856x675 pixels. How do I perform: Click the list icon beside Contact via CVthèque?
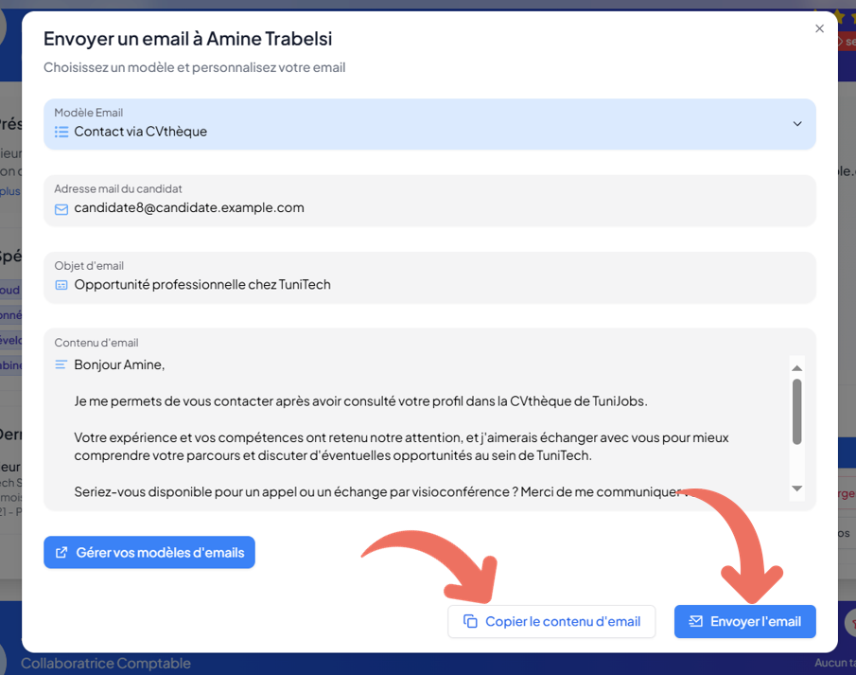pos(61,132)
